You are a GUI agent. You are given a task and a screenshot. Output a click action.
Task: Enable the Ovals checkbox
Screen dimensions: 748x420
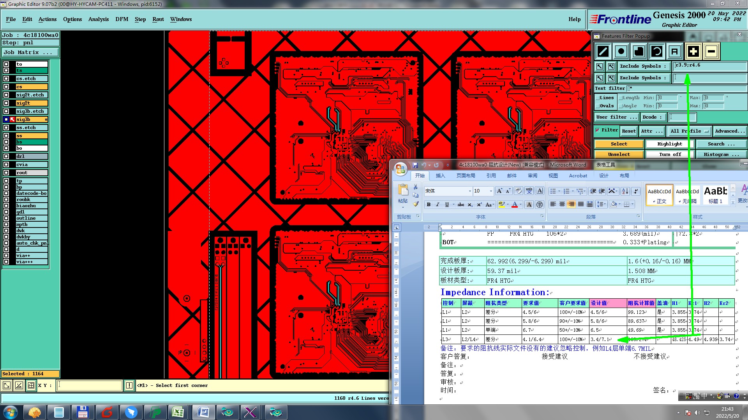pyautogui.click(x=597, y=106)
